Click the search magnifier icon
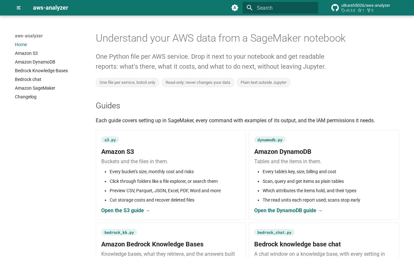Screen dimensions: 414x258 [x=249, y=8]
